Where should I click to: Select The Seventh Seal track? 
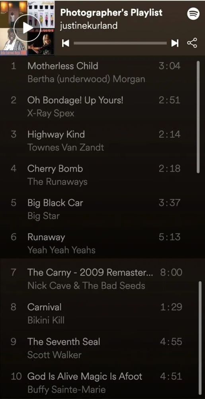pyautogui.click(x=96, y=348)
